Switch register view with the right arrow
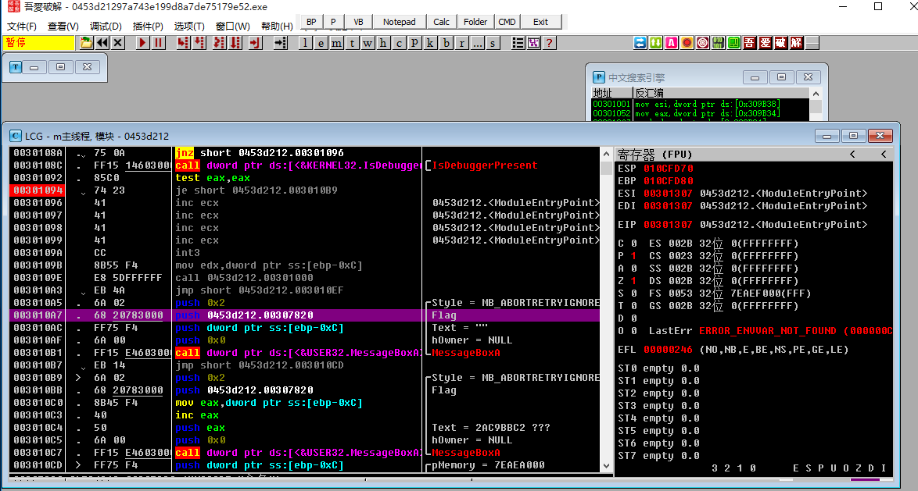Viewport: 918px width, 491px height. click(883, 155)
